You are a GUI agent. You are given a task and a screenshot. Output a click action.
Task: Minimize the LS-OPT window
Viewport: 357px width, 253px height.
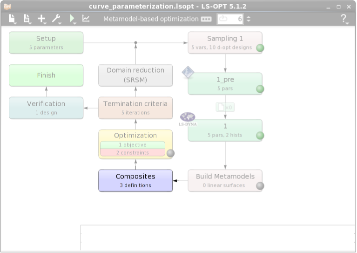[x=328, y=7]
